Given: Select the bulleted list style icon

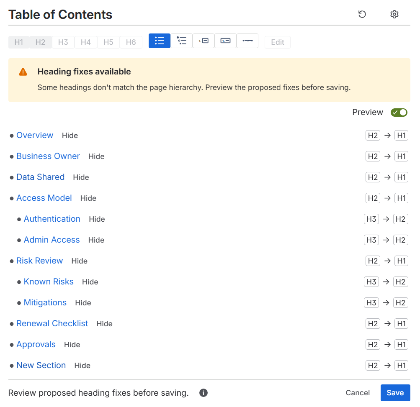Looking at the screenshot, I should click(160, 41).
